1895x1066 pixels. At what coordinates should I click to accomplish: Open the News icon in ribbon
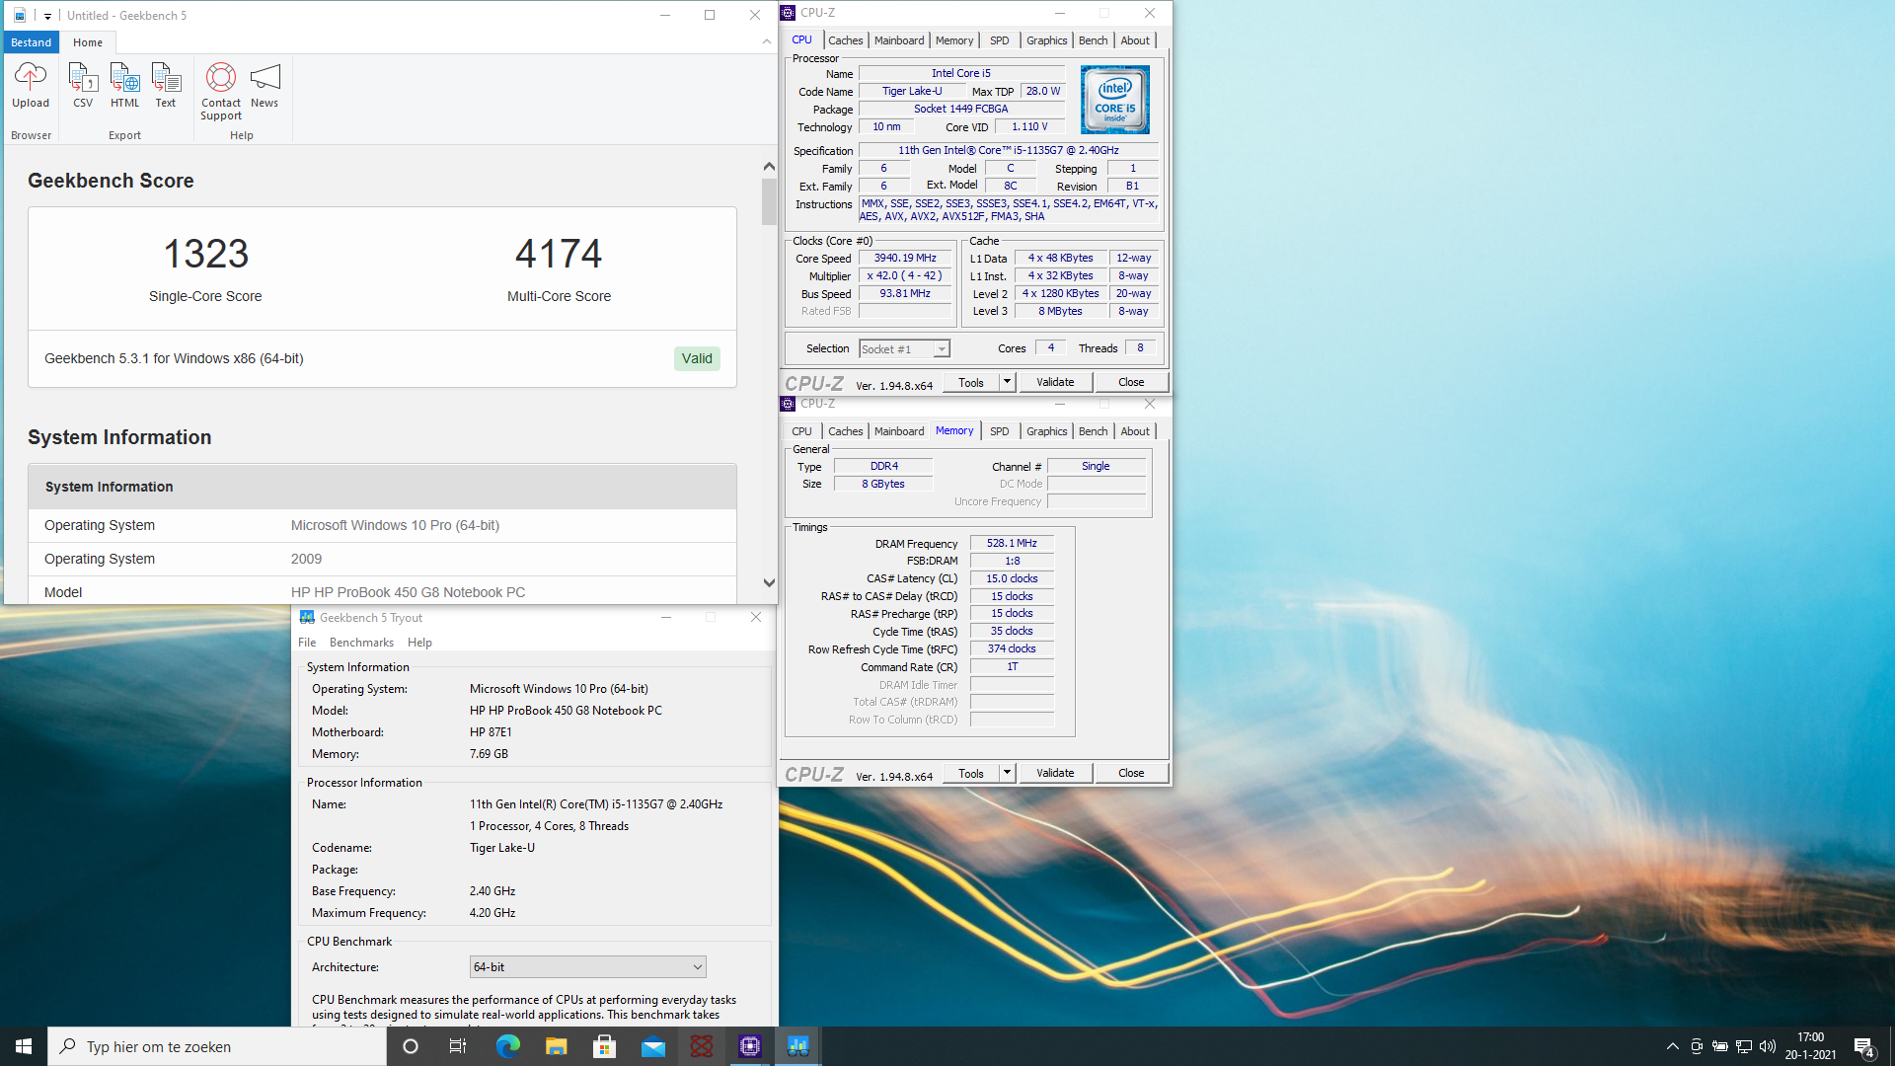pyautogui.click(x=265, y=85)
